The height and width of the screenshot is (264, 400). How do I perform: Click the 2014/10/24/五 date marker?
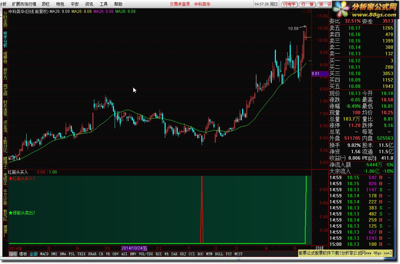tap(134, 248)
